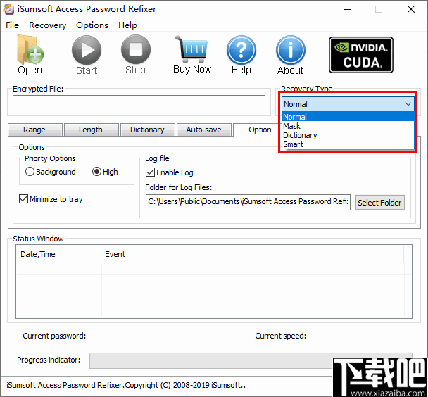The width and height of the screenshot is (428, 397).
Task: Click the Folder for Log Files path field
Action: [248, 202]
